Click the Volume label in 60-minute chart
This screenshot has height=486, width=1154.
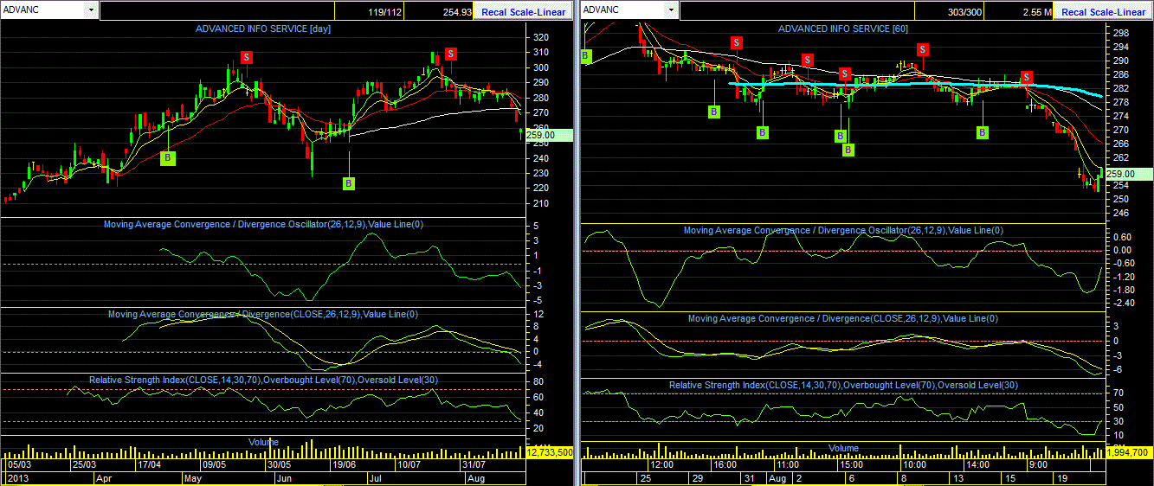843,448
